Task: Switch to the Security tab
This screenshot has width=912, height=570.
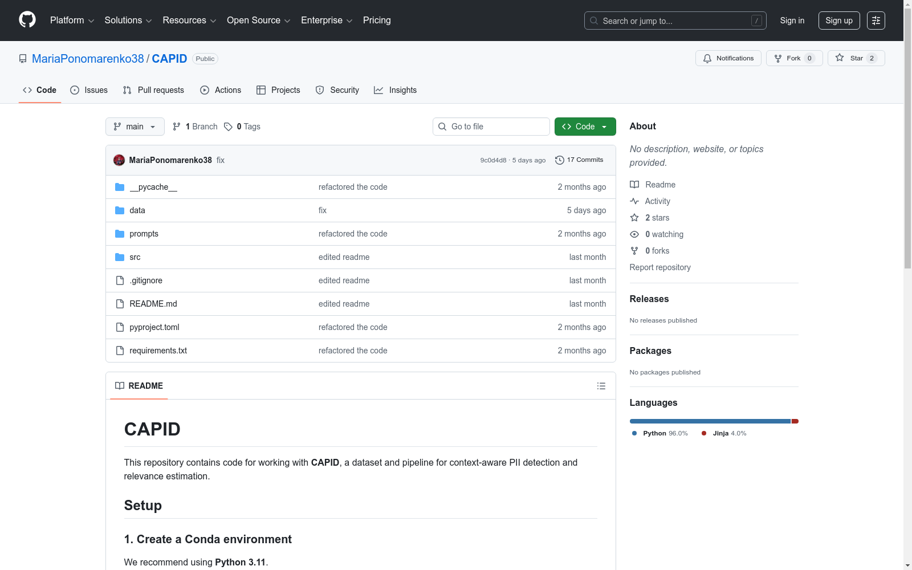Action: point(337,90)
